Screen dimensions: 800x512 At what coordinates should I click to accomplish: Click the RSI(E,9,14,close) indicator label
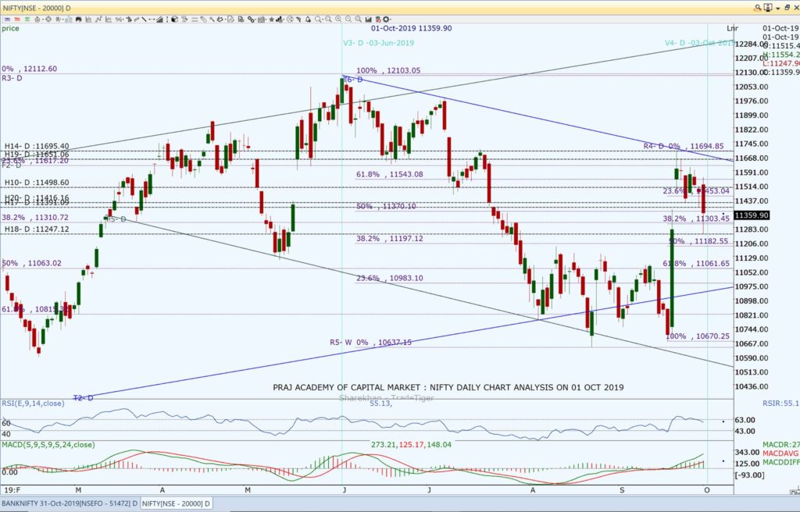click(33, 404)
